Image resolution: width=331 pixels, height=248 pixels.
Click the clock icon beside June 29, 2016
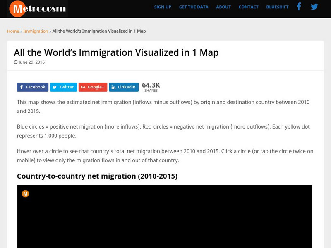click(15, 62)
